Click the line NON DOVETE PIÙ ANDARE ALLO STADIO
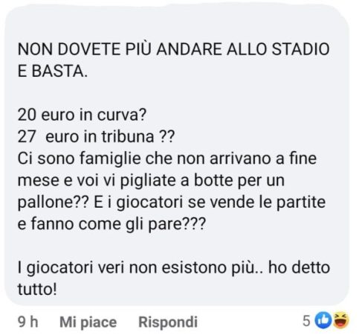Viewport: 362px width, 335px height. point(173,49)
